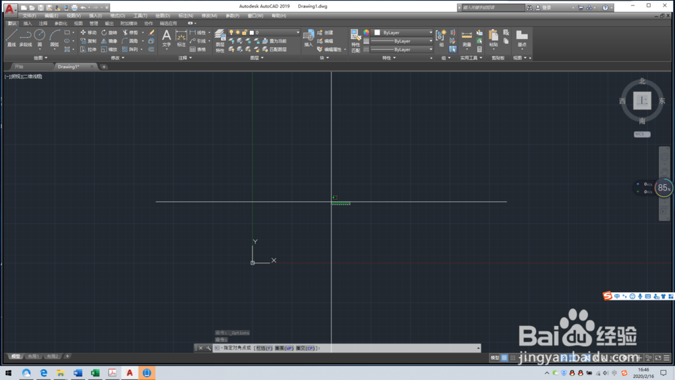Screen dimensions: 675x380
Task: Click the Array (阵列) tool
Action: [130, 49]
